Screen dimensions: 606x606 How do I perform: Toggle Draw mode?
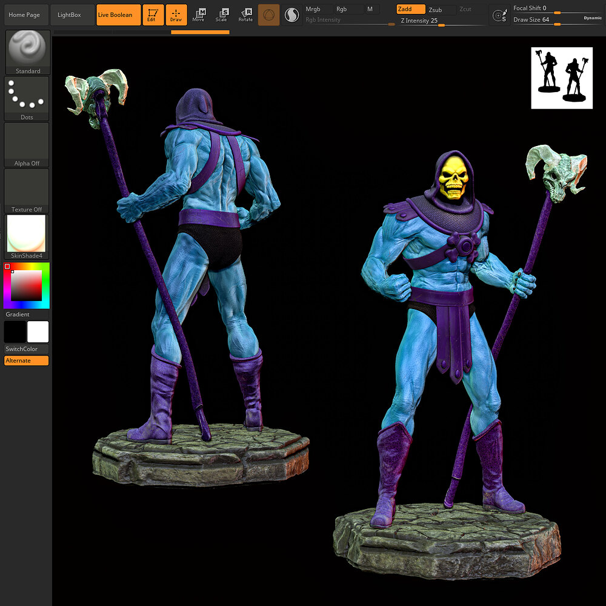tap(176, 15)
